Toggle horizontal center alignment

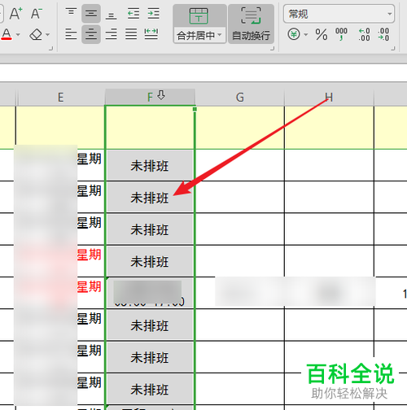(91, 34)
